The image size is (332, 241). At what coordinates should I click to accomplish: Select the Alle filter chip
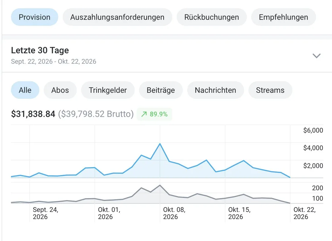[25, 90]
